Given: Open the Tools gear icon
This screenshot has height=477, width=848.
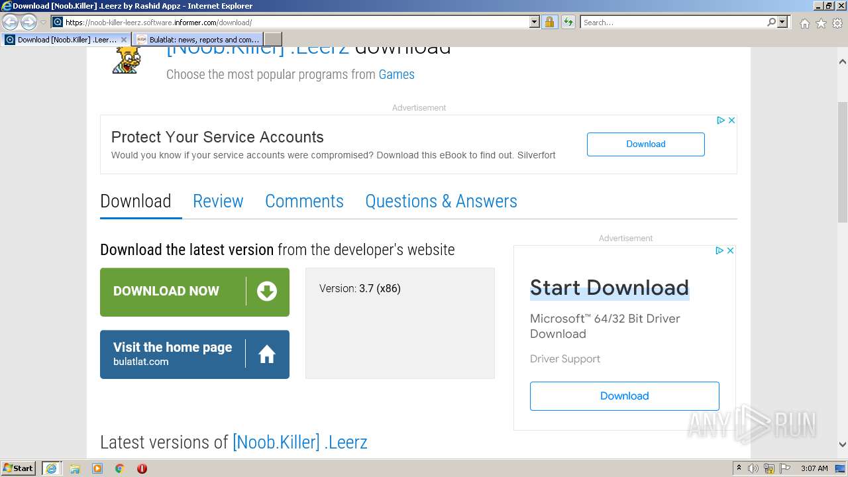Looking at the screenshot, I should tap(837, 23).
